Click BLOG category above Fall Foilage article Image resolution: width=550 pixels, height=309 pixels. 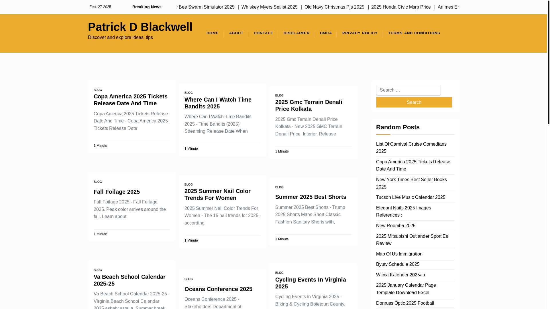click(98, 182)
